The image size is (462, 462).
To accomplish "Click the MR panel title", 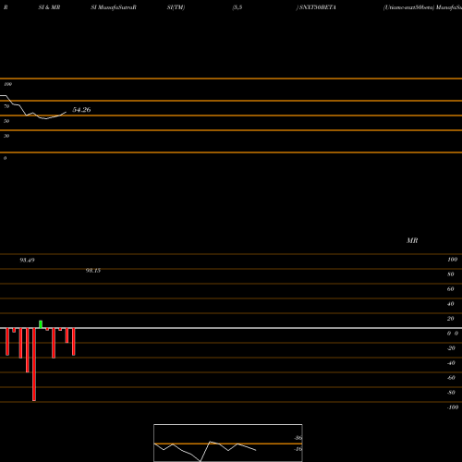I will click(x=412, y=240).
